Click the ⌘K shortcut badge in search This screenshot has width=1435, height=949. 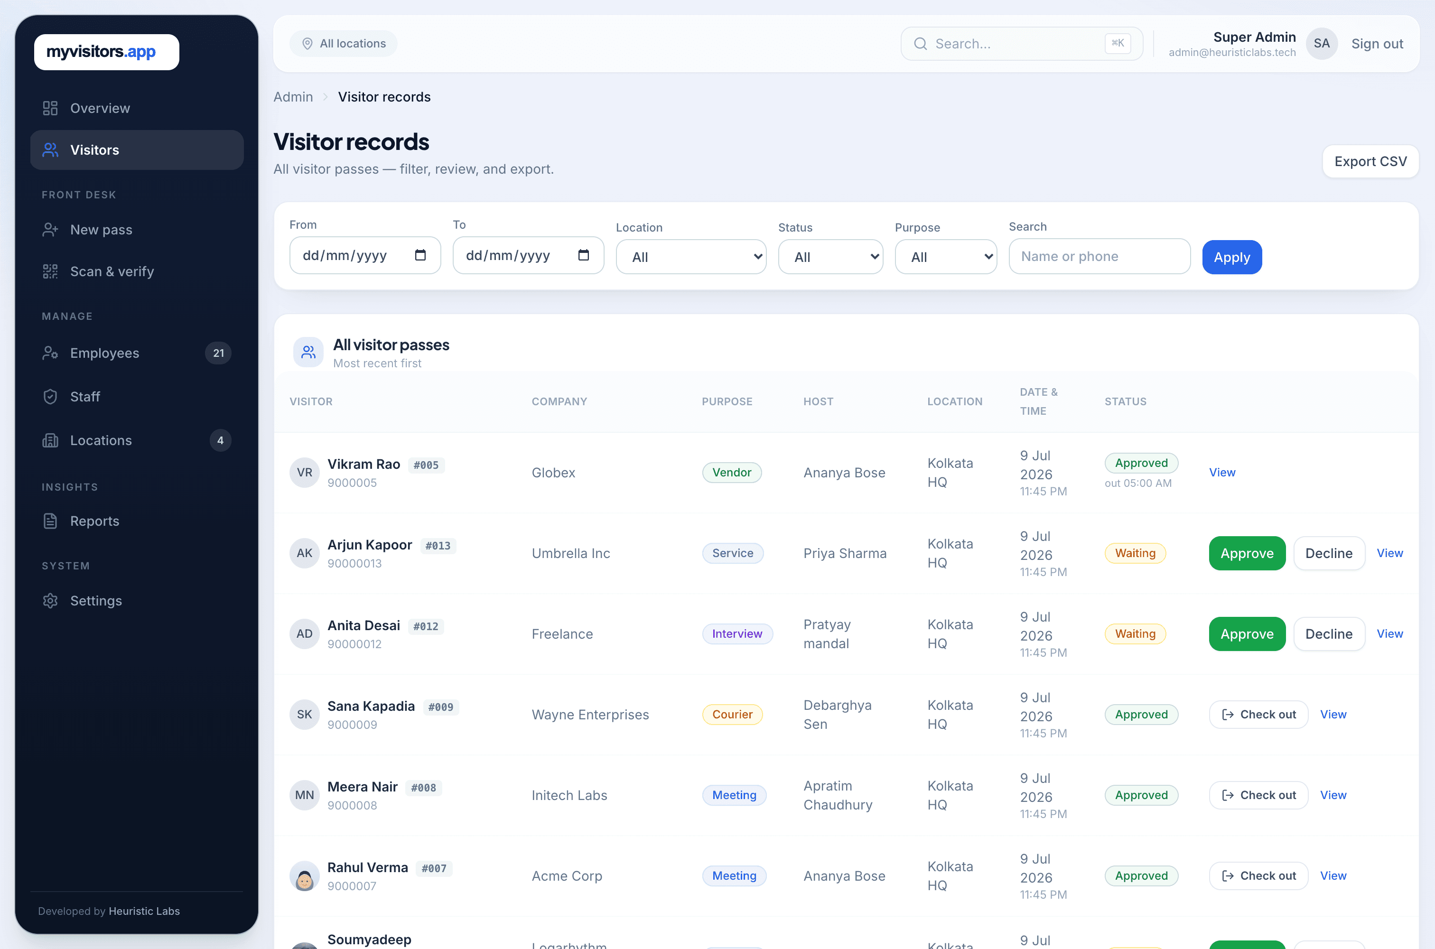(1117, 44)
